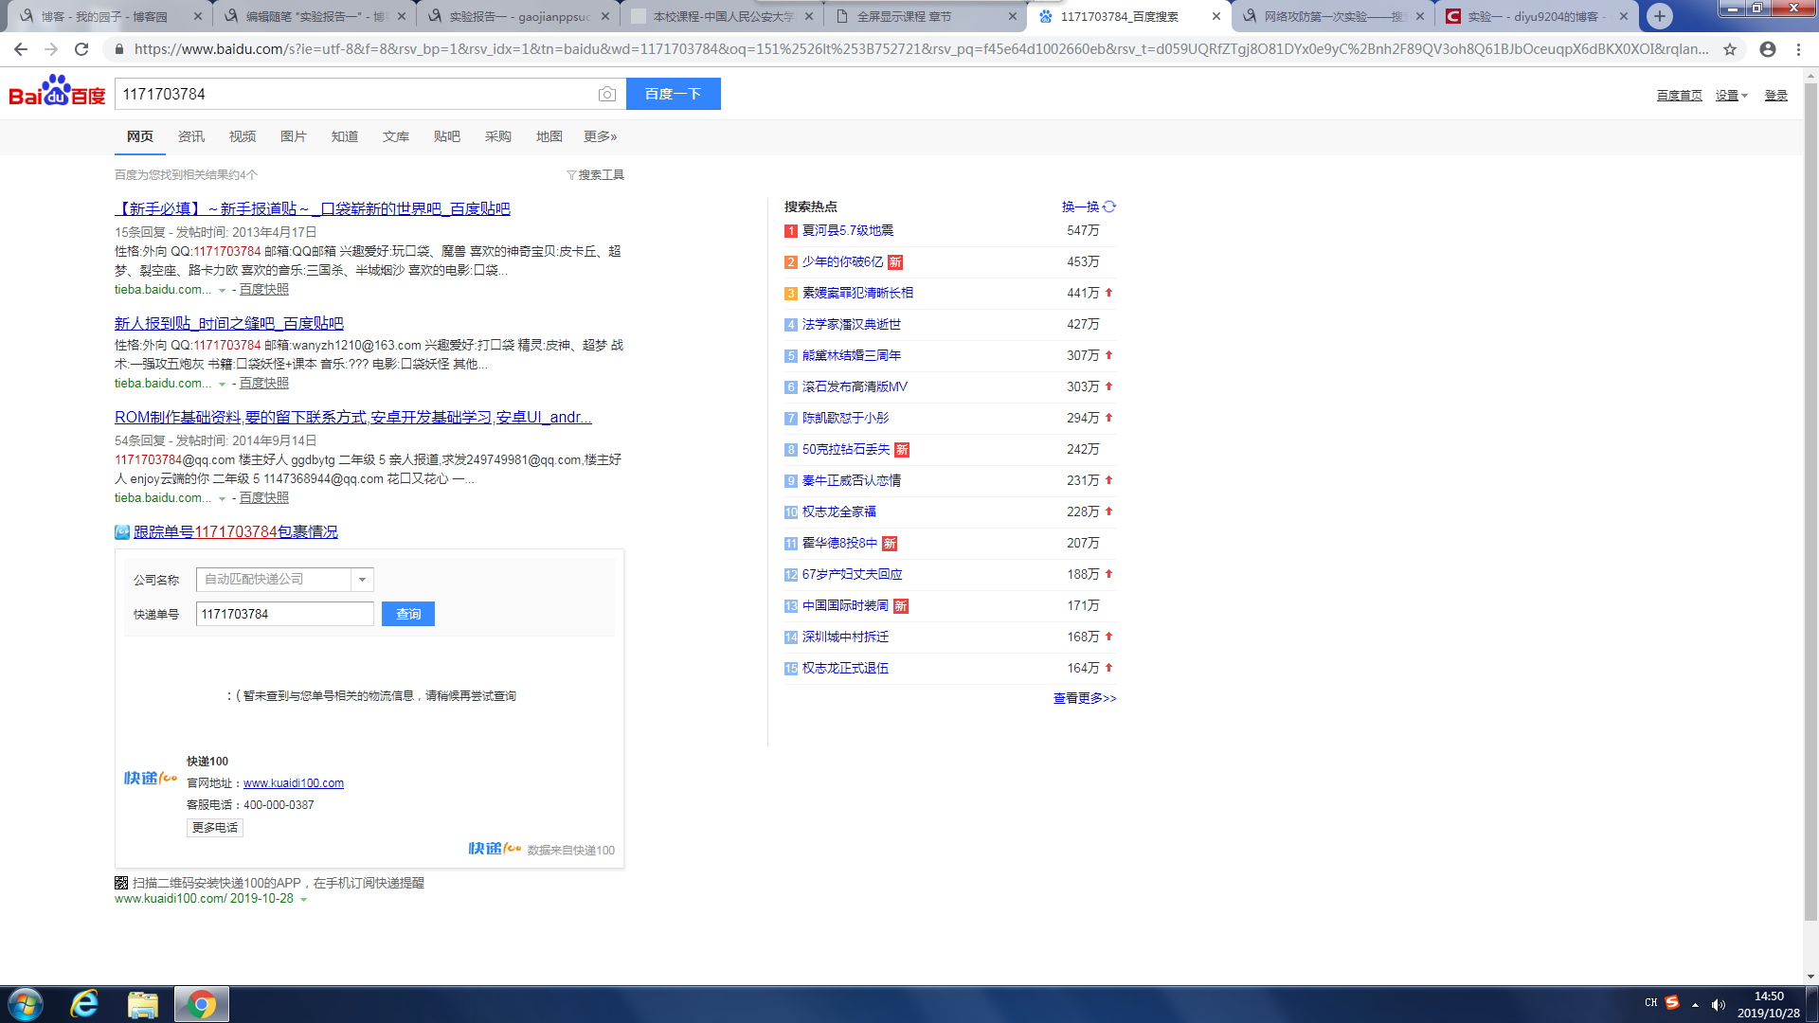Image resolution: width=1819 pixels, height=1023 pixels.
Task: Open new browser tab plus button
Action: pos(1659,16)
